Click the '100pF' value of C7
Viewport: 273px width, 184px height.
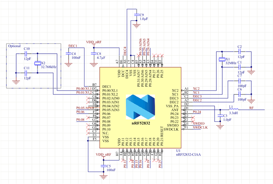pos(242,86)
